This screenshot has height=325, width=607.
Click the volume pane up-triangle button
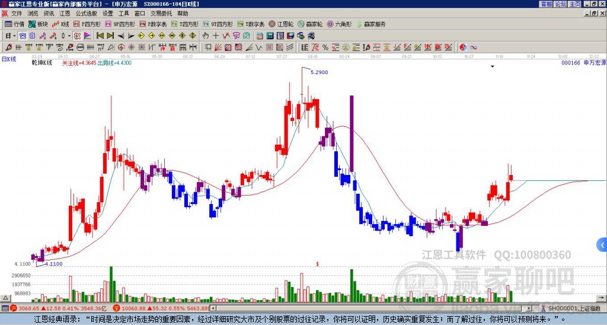(5, 298)
